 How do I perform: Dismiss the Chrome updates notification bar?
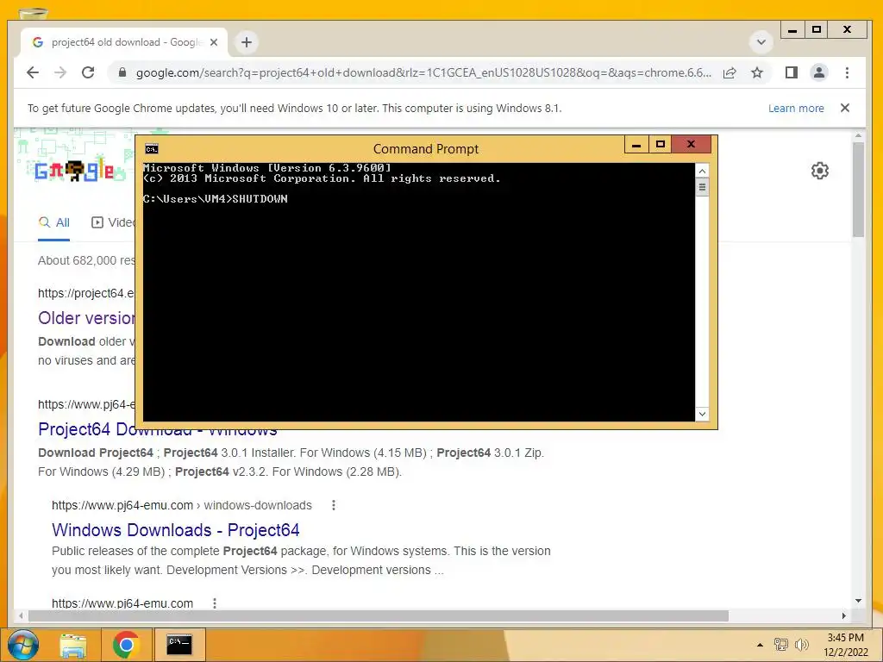point(845,108)
